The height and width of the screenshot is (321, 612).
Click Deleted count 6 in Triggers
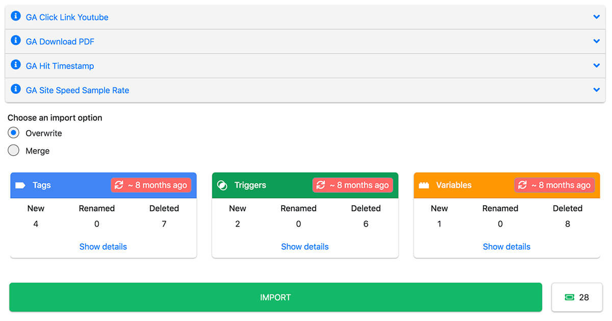point(366,224)
